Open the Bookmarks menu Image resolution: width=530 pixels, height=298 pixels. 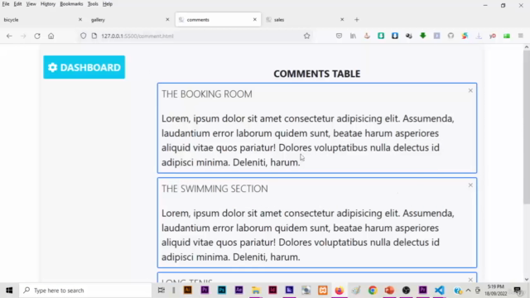click(71, 4)
